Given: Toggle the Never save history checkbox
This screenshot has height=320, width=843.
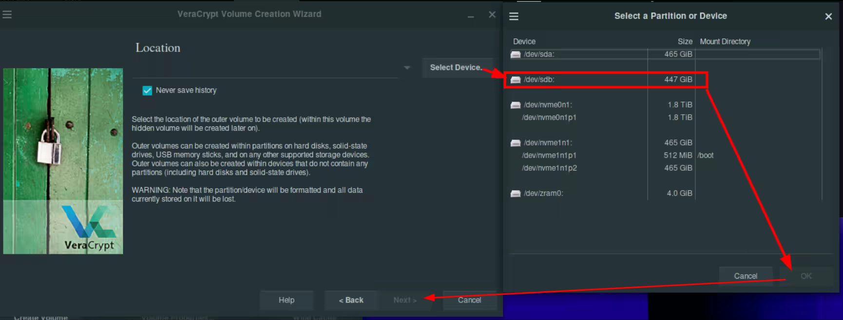Looking at the screenshot, I should (147, 90).
